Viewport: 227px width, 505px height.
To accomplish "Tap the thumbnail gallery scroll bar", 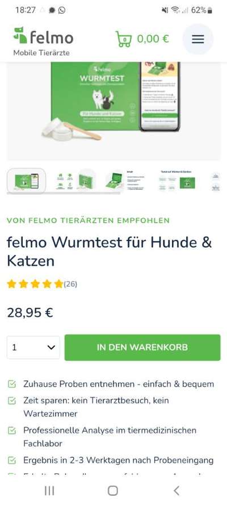I will click(x=64, y=194).
